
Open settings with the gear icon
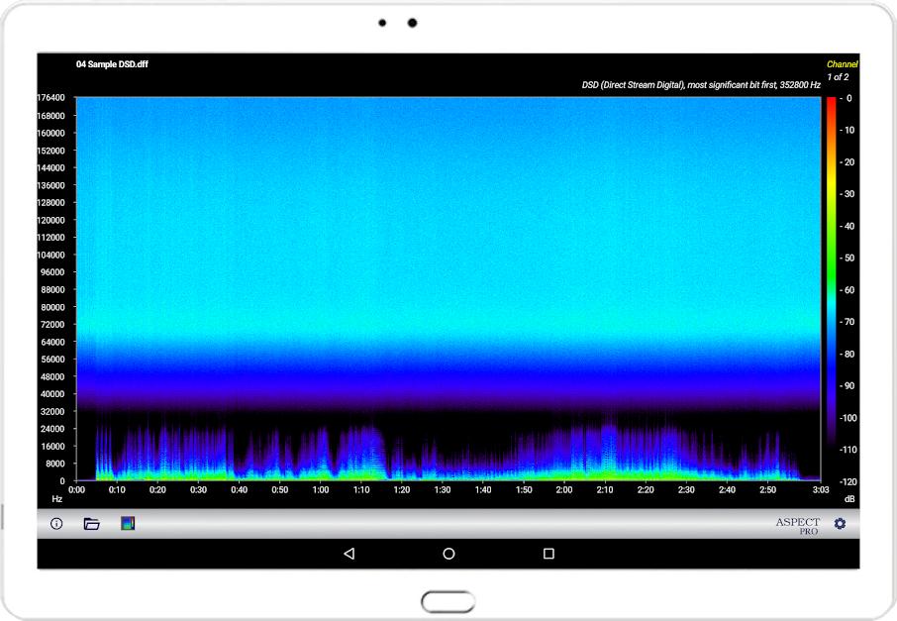(840, 523)
